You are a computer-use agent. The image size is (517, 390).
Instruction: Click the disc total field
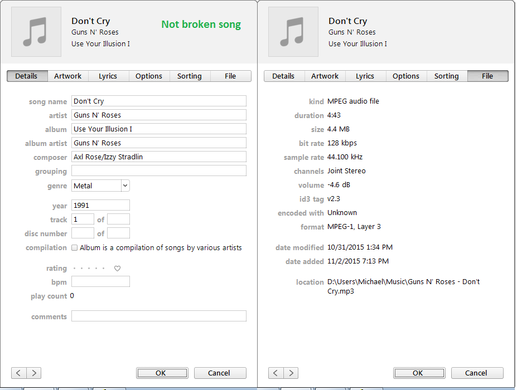118,233
